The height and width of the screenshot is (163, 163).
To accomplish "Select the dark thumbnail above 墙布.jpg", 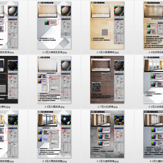I will pyautogui.click(x=9, y=80).
